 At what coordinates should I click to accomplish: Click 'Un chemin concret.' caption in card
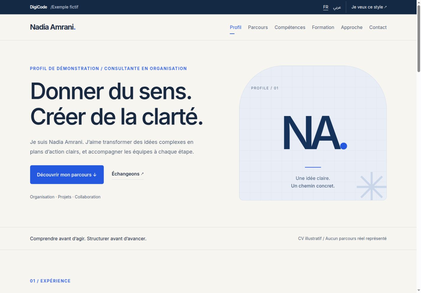tap(313, 186)
